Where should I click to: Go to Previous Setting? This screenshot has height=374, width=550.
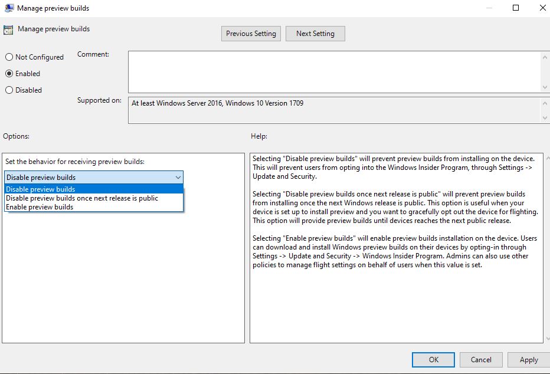251,34
